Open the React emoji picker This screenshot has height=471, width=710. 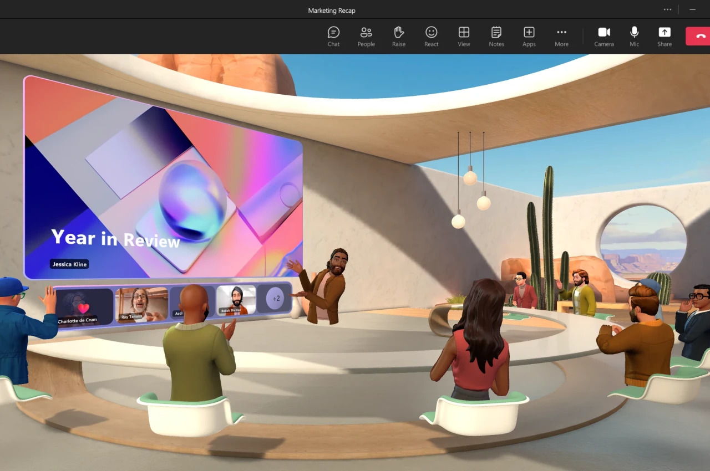[x=431, y=37]
